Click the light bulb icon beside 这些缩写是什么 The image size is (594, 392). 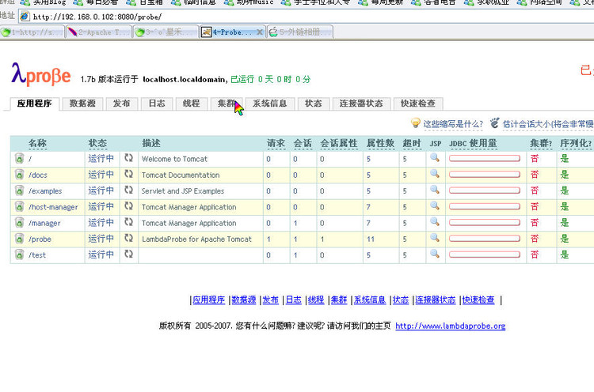416,122
